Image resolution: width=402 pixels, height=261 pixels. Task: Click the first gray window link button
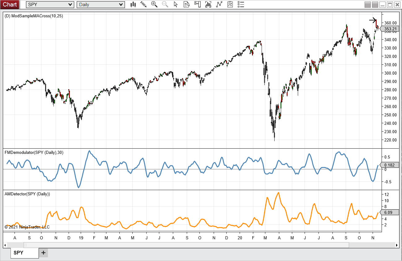coord(368,5)
